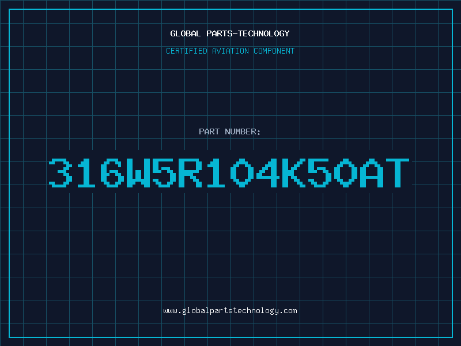Click the hyphen between PARTS and TECHNOLOGY

(236, 33)
